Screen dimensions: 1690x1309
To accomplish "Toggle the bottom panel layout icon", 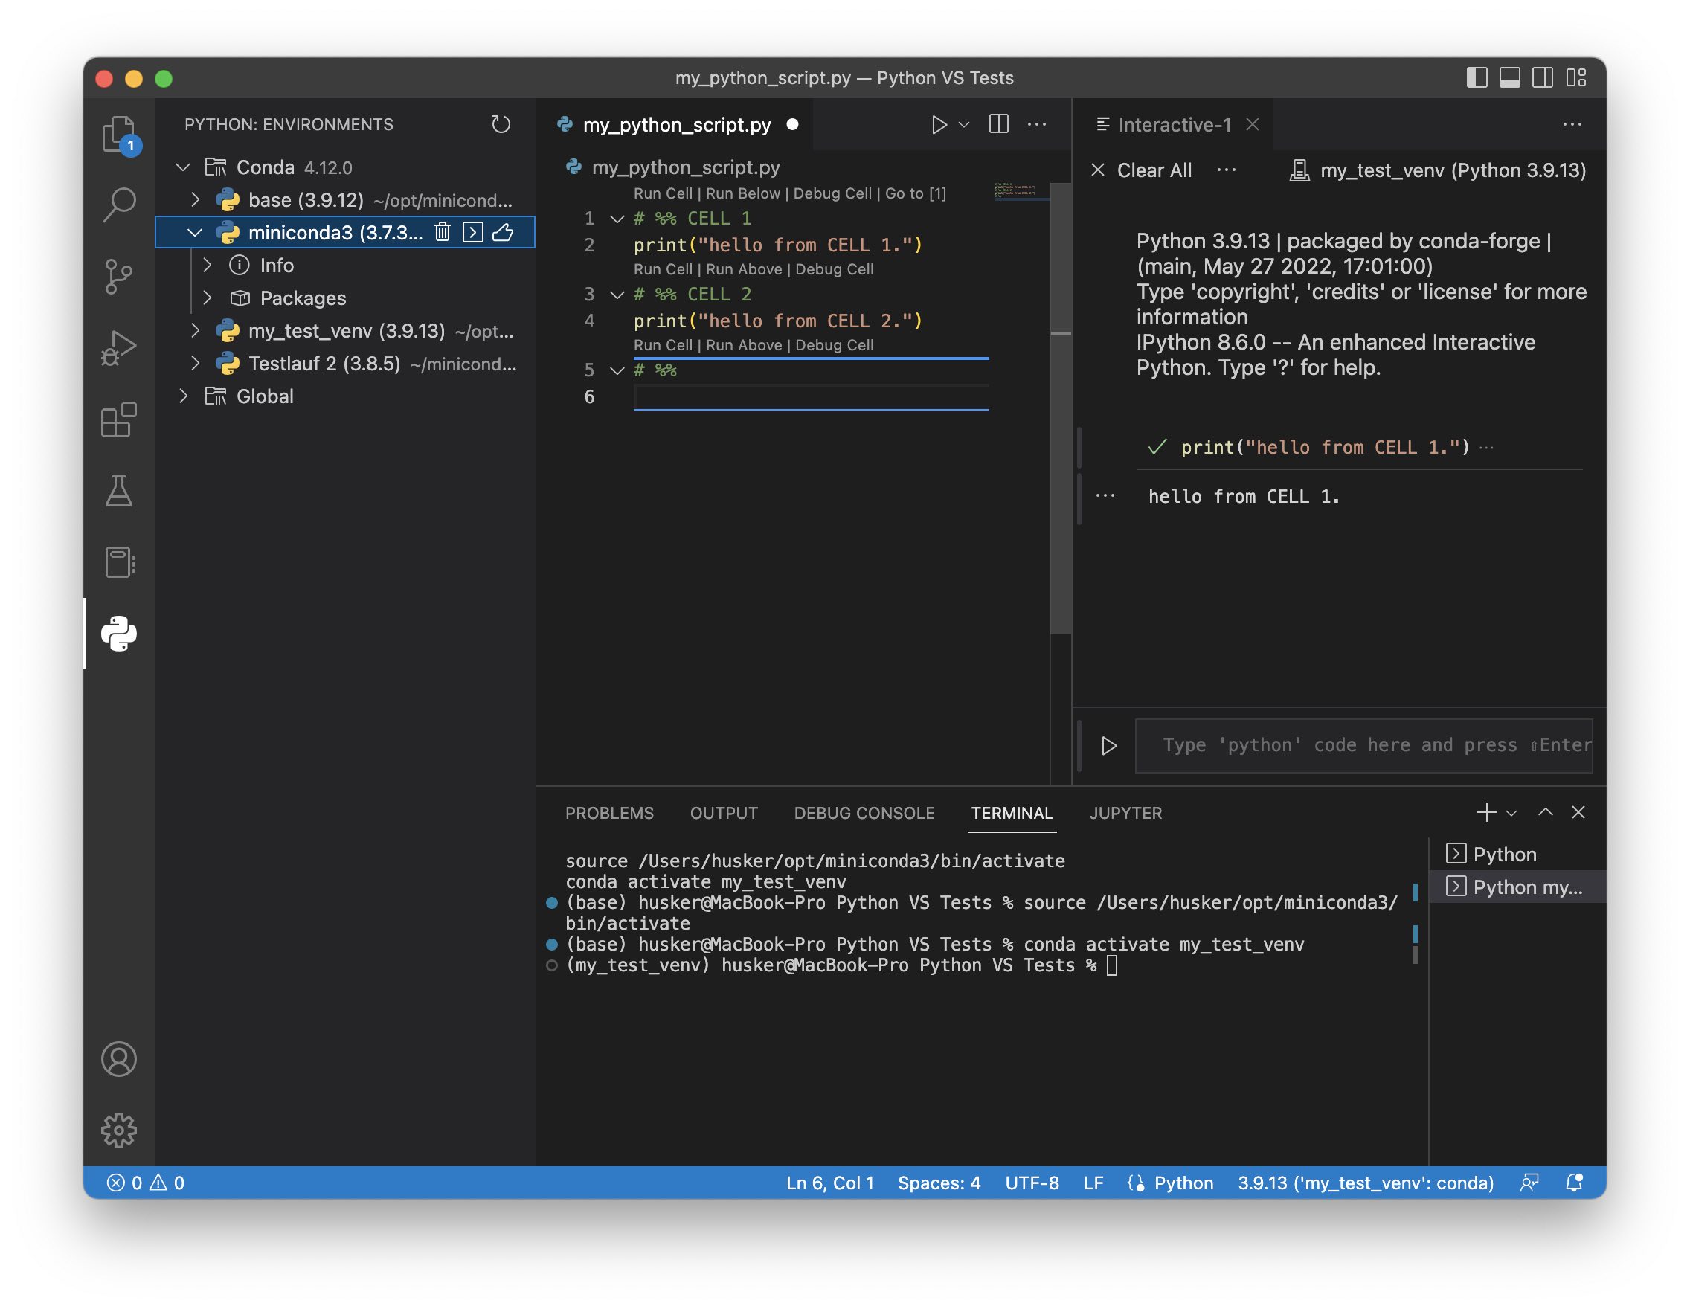I will click(x=1510, y=77).
